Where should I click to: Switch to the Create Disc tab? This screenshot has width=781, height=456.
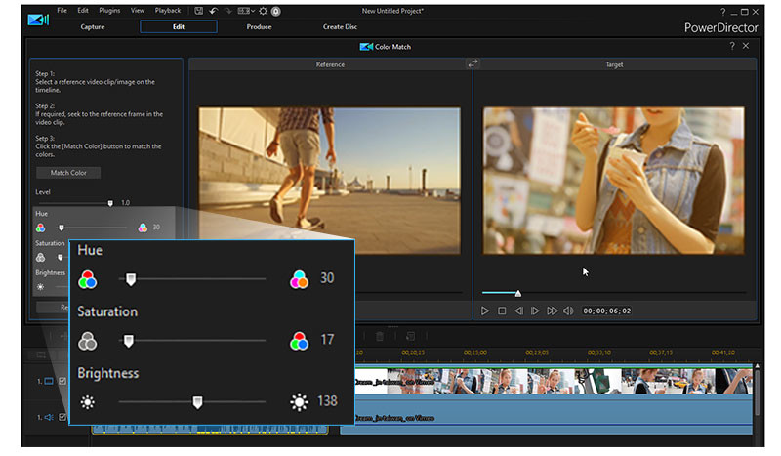coord(340,26)
